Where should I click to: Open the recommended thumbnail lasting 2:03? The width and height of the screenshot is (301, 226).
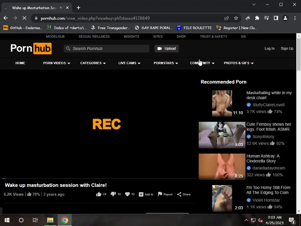(x=222, y=198)
